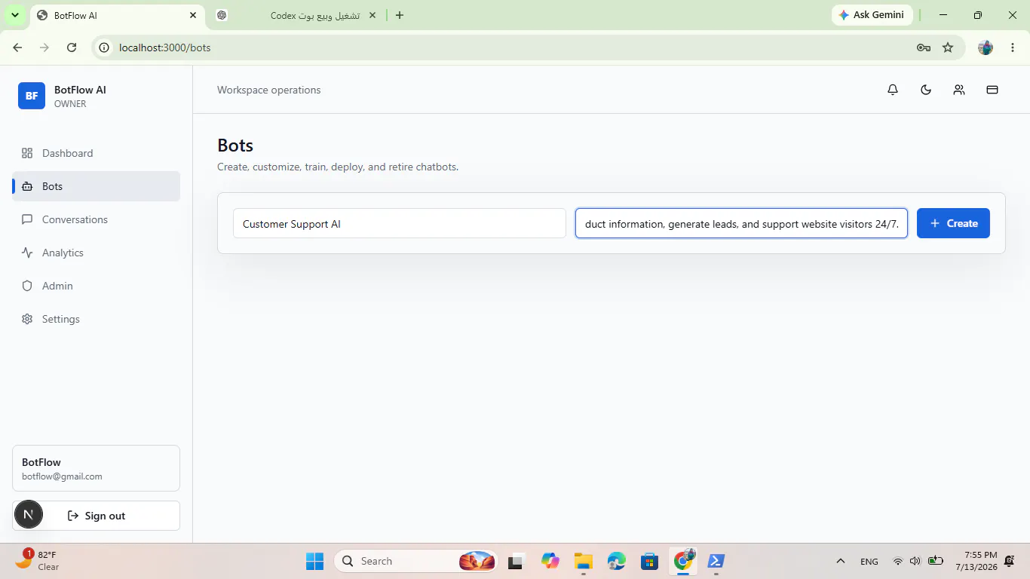Click the Create bot button
Viewport: 1030px width, 579px height.
[953, 223]
